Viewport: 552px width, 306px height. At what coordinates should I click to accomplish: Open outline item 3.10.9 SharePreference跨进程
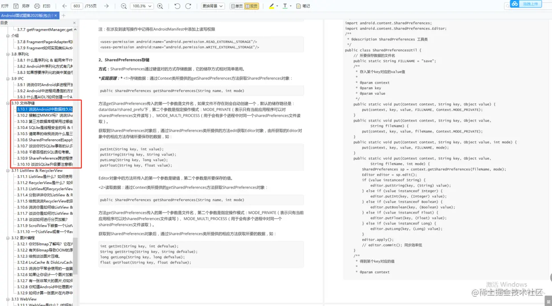(x=45, y=158)
